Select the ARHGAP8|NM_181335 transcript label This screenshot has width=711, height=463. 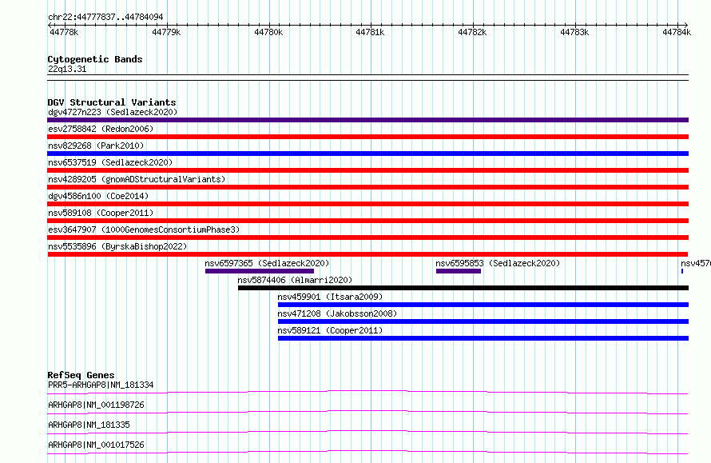pos(89,425)
